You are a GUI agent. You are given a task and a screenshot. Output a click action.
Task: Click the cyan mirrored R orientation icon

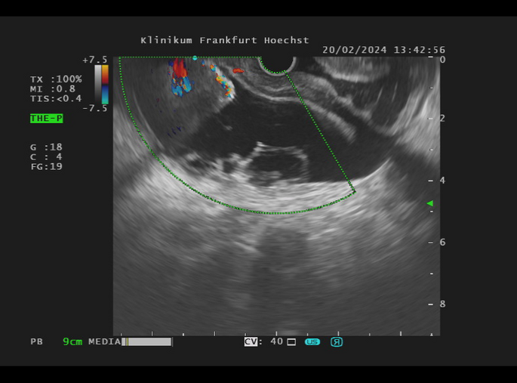coord(337,341)
